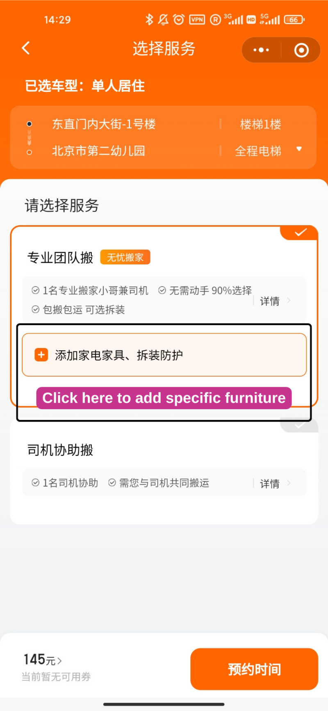
Task: Tap the 预约时间 button
Action: tap(254, 669)
